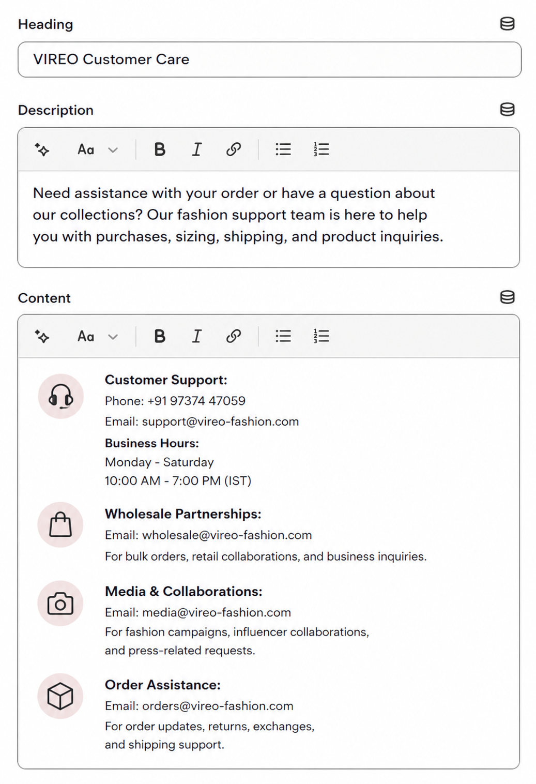Click the 'Business Hours:' label
The height and width of the screenshot is (784, 536).
point(152,443)
